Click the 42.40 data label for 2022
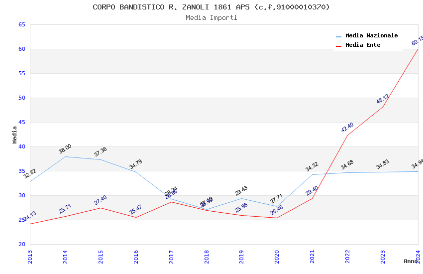 point(347,128)
